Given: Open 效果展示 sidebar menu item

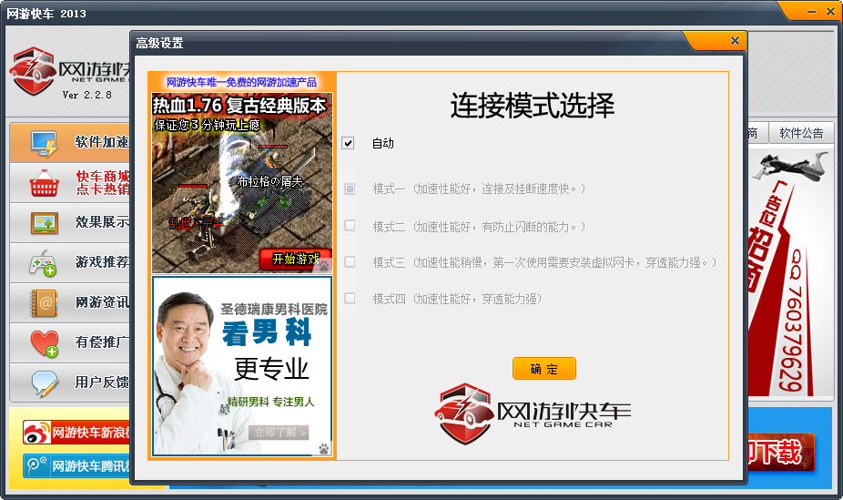Looking at the screenshot, I should point(70,222).
